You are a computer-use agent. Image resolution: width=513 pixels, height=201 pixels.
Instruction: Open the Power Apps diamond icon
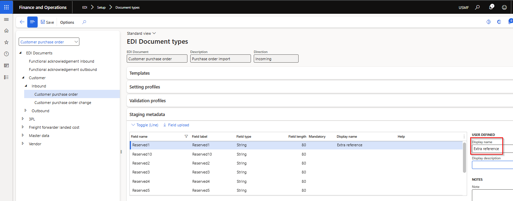tap(488, 22)
